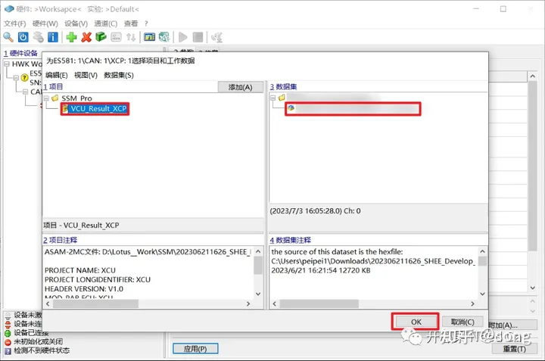Select the blurred dataset item in tree
The height and width of the screenshot is (361, 545).
click(x=353, y=109)
